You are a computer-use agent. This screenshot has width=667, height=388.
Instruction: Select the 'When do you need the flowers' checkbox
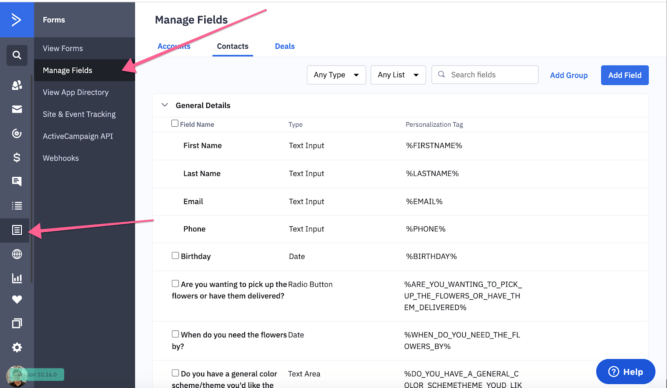176,334
